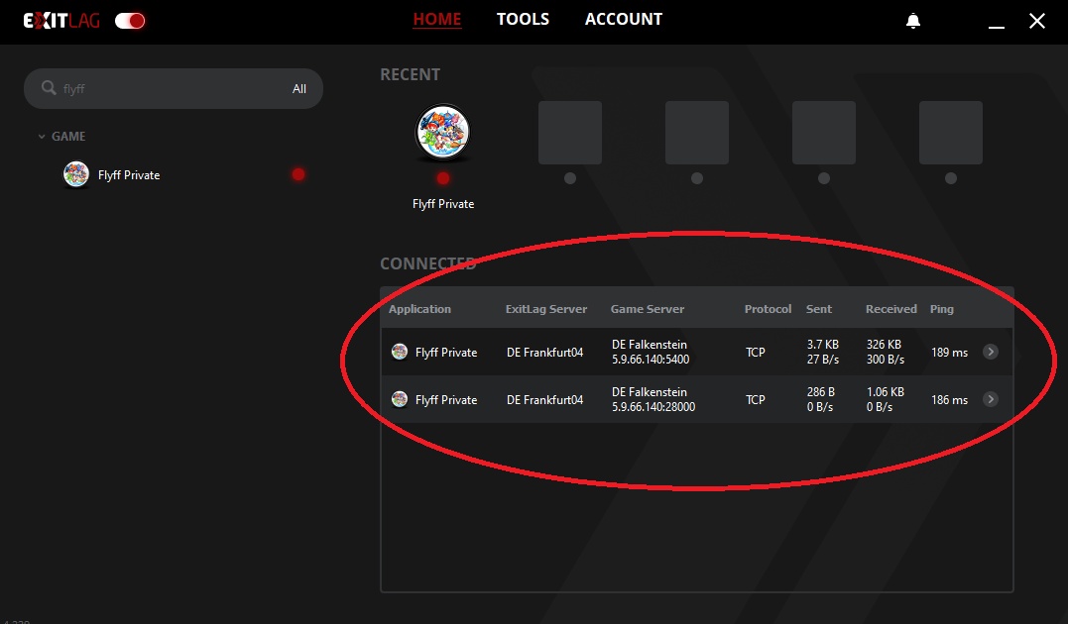The image size is (1068, 624).
Task: Click Flyff icon in port 5400 row
Action: click(400, 352)
